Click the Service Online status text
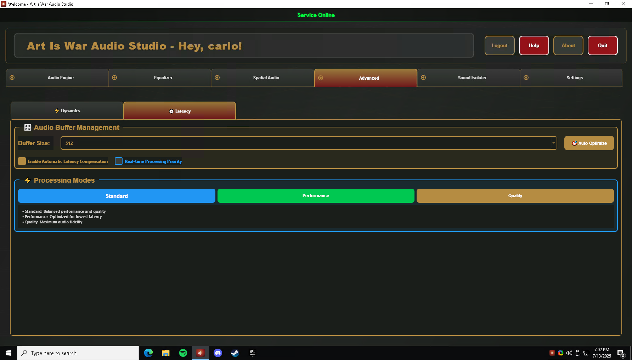The width and height of the screenshot is (632, 360). click(x=316, y=15)
